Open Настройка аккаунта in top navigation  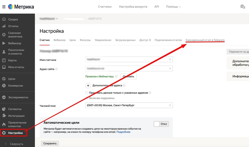[133, 7]
